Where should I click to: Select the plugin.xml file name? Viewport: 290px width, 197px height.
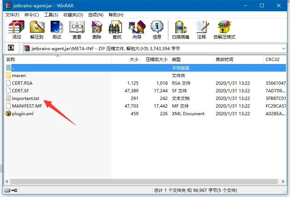coord(23,113)
